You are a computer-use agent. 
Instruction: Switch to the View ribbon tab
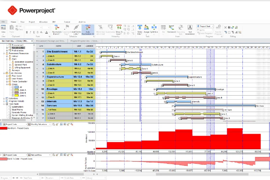tap(22, 22)
